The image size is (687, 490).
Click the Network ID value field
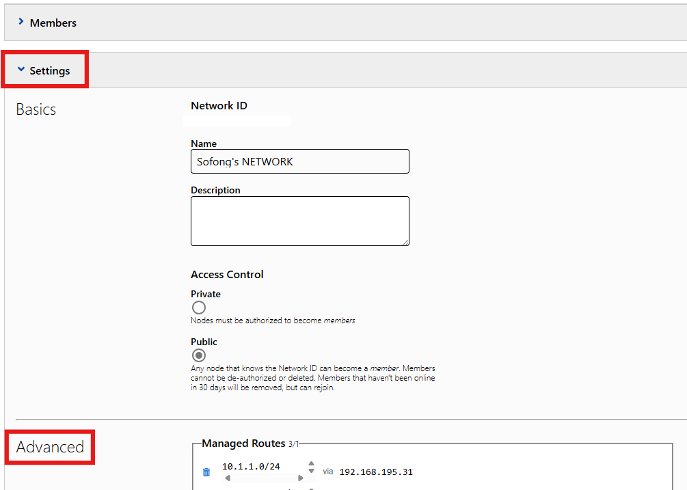click(237, 121)
